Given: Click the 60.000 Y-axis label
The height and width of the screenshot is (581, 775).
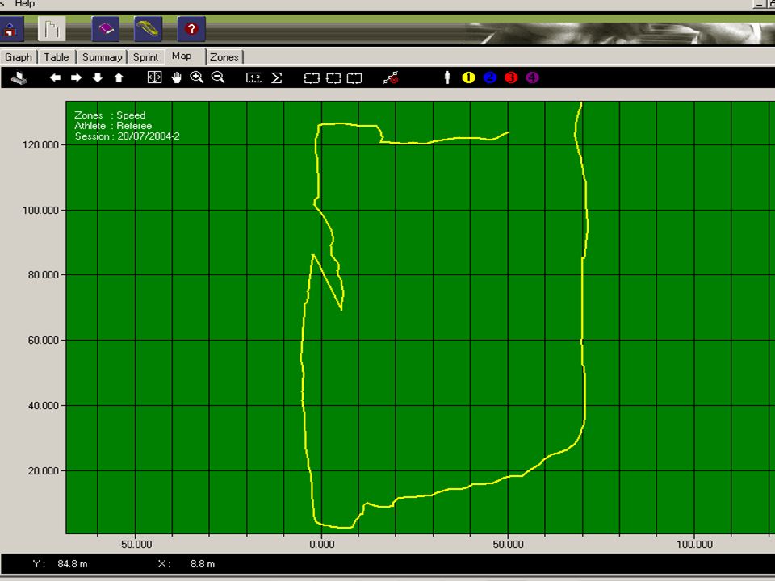Looking at the screenshot, I should tap(44, 340).
